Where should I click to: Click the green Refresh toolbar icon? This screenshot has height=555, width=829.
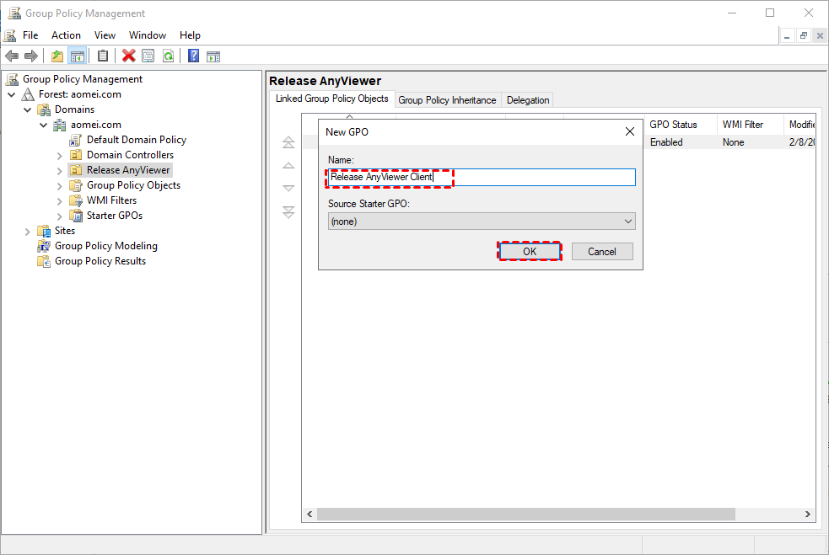169,56
